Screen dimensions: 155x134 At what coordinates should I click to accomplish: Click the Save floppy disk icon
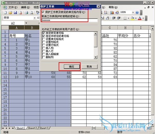pos(15,13)
